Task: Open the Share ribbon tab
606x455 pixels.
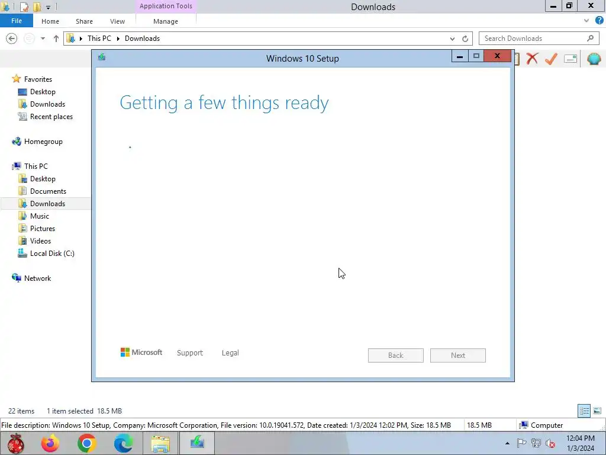Action: [84, 21]
